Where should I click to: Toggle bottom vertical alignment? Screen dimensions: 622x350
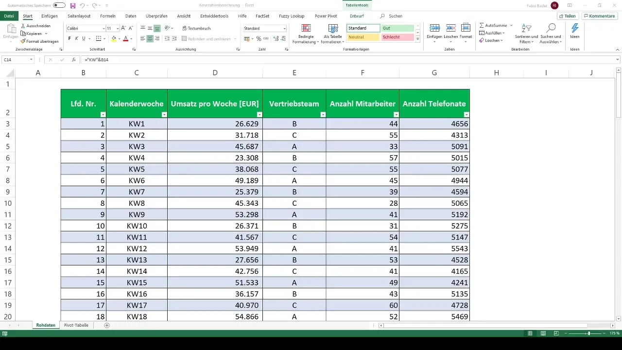point(157,28)
